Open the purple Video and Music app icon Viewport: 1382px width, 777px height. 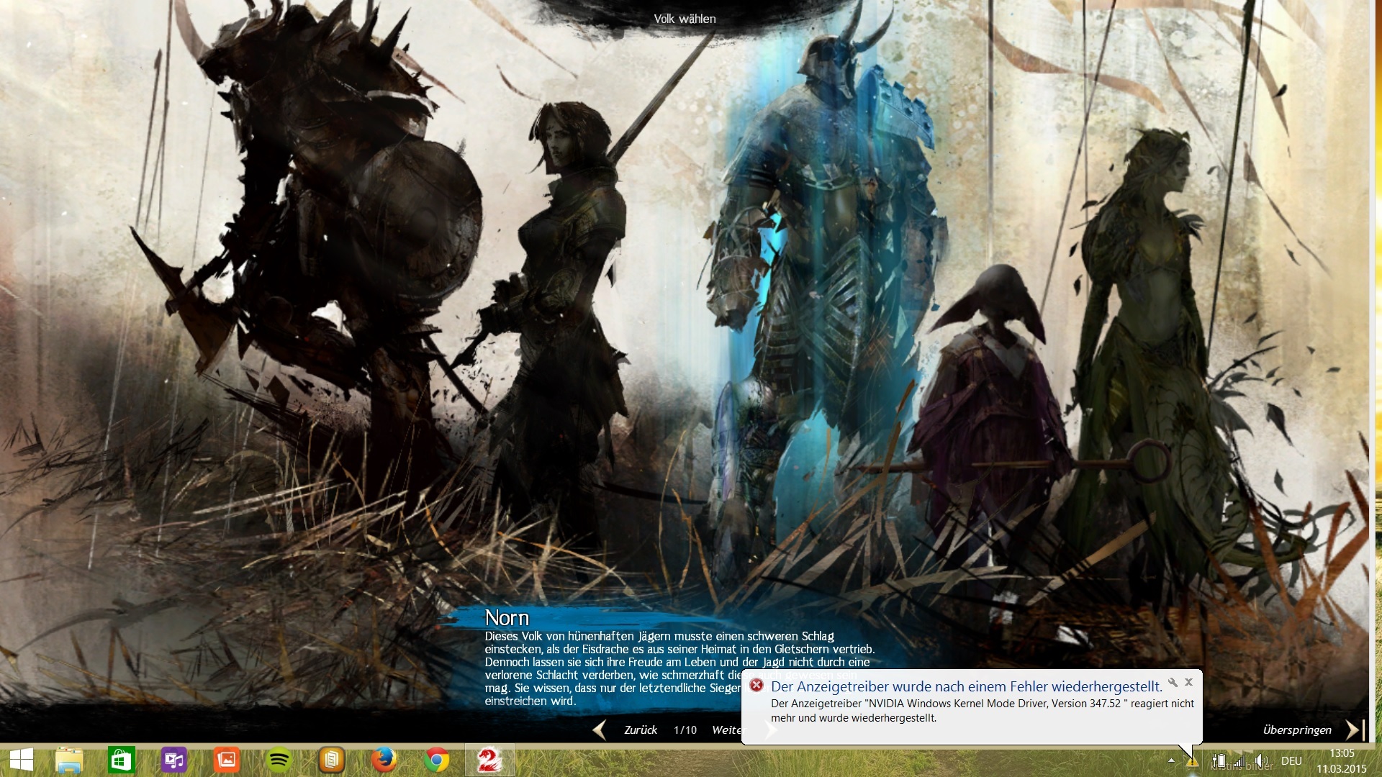173,760
